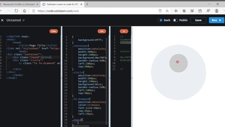This screenshot has height=127, width=225.
Task: Add this page to favorites with the star
Action: [167, 11]
